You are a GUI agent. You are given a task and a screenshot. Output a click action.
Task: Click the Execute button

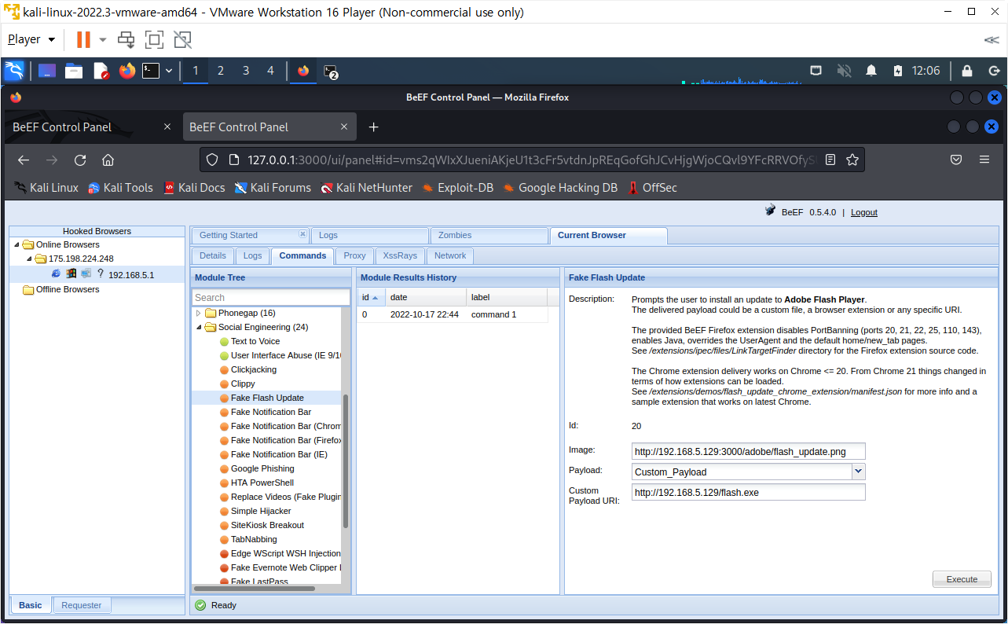click(x=962, y=579)
